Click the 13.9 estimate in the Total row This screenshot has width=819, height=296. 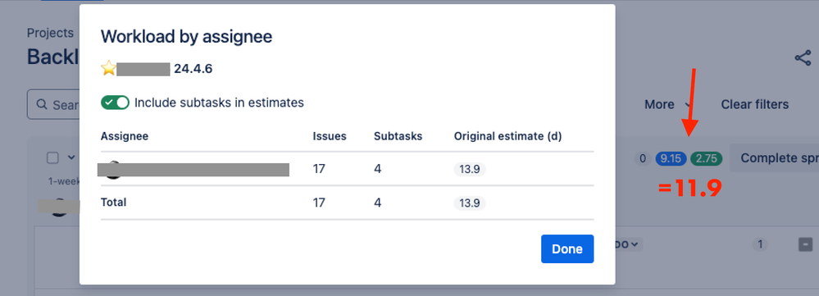[470, 203]
